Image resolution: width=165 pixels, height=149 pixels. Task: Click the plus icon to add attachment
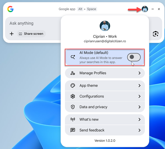(x=11, y=34)
